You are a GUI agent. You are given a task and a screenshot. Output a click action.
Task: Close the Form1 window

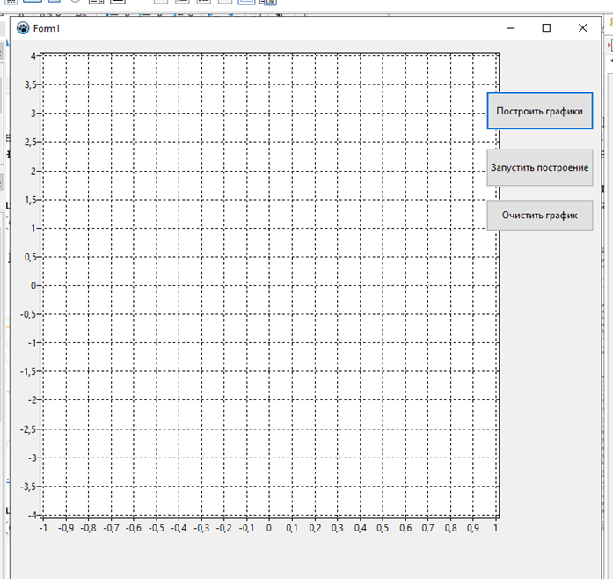click(x=582, y=28)
